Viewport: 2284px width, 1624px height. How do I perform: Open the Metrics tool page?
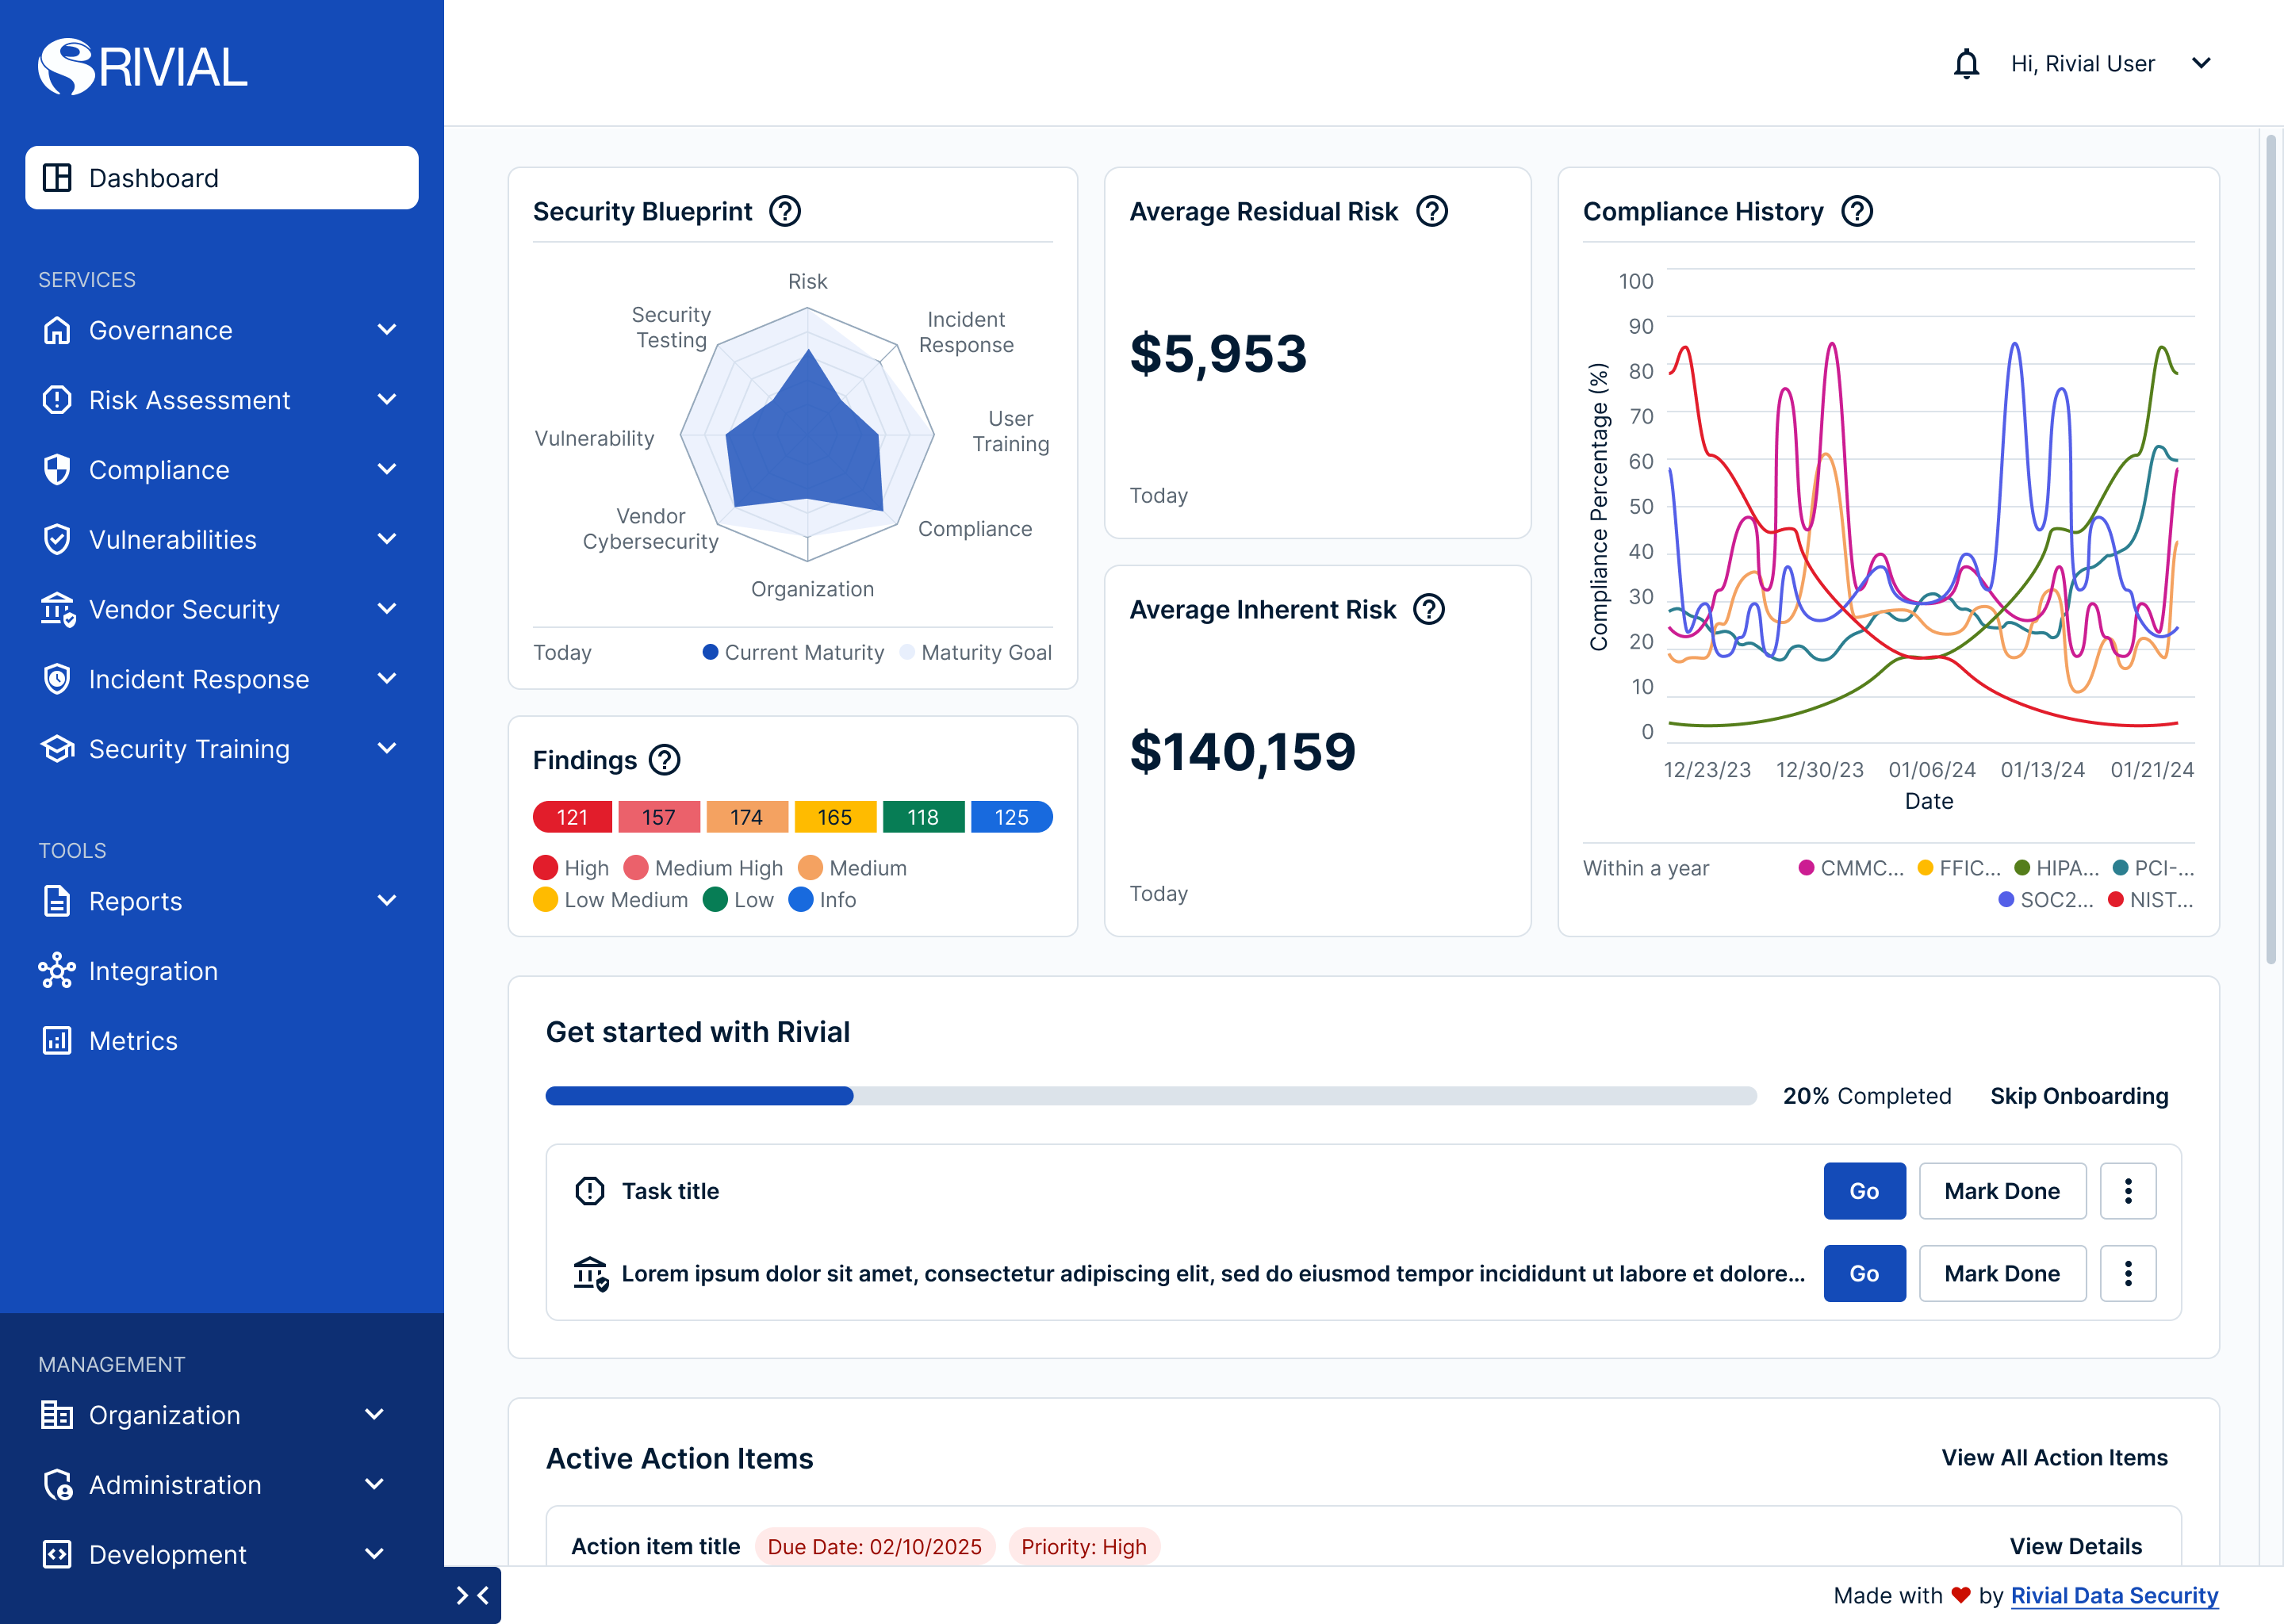pos(133,1041)
